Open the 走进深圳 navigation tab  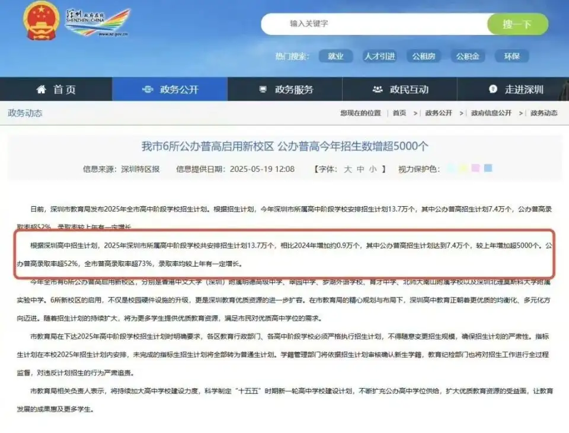pos(524,89)
